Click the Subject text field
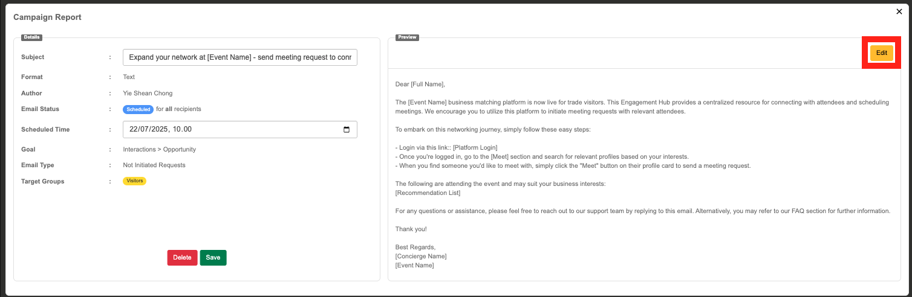The height and width of the screenshot is (297, 912). (239, 57)
